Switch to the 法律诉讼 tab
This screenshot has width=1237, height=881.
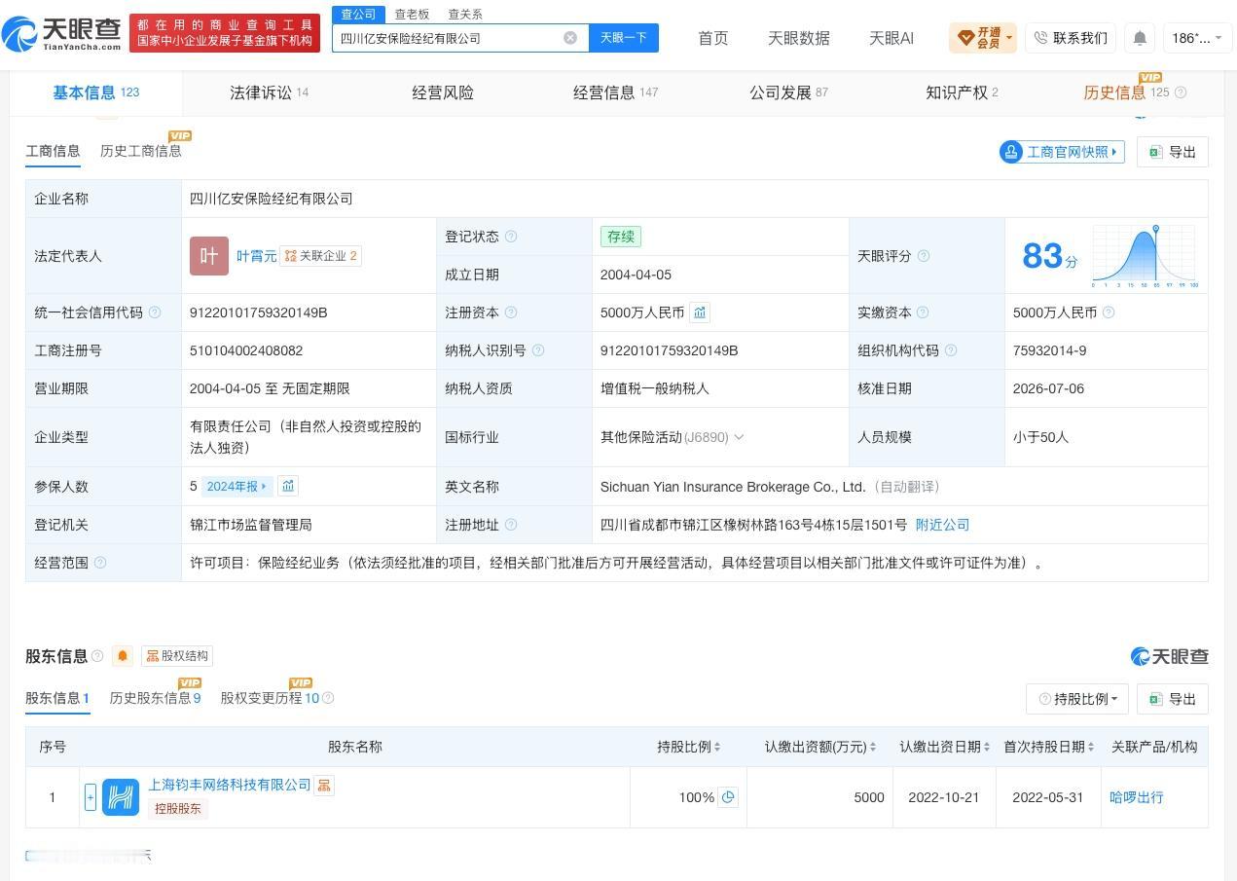pyautogui.click(x=269, y=92)
